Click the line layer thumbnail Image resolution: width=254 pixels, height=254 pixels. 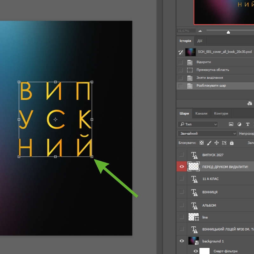click(193, 217)
